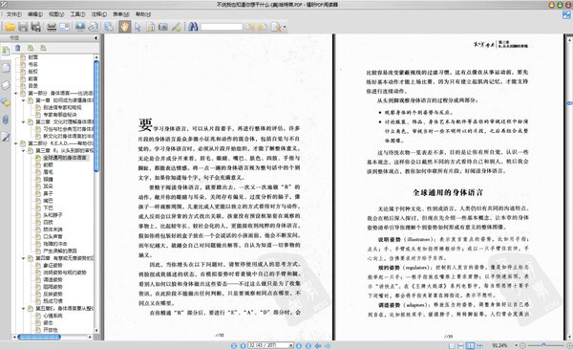Collapse the bookmarks panel arrow
Viewport: 573px width, 350px height.
[95, 37]
